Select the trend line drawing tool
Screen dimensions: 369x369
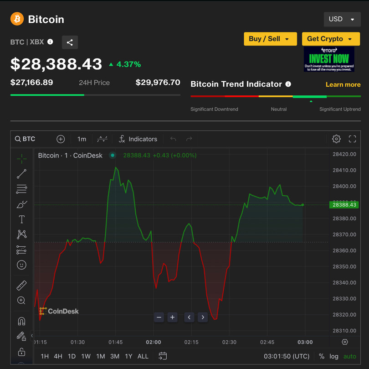pos(21,174)
